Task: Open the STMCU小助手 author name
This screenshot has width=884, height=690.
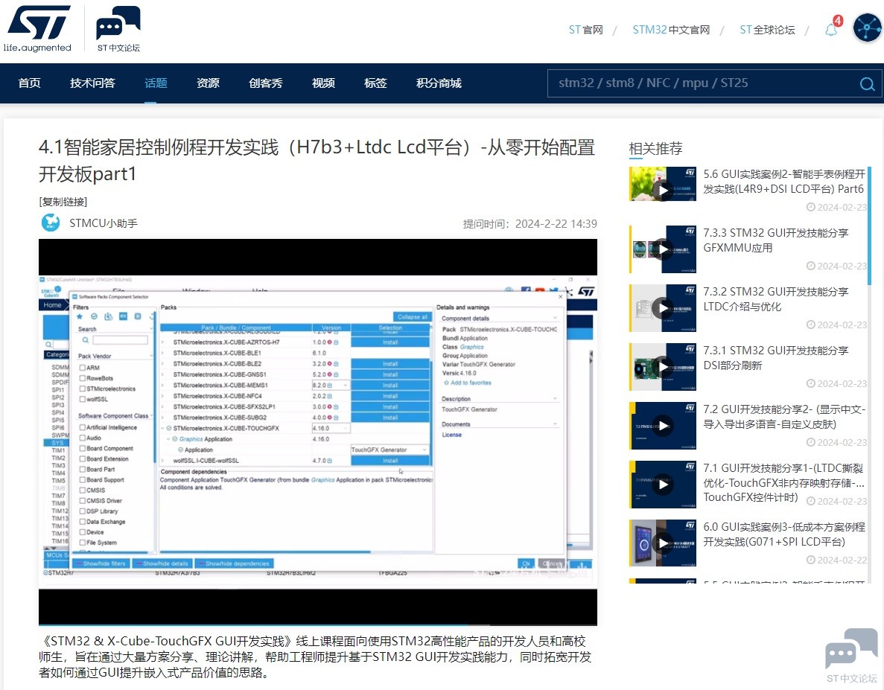Action: tap(104, 223)
